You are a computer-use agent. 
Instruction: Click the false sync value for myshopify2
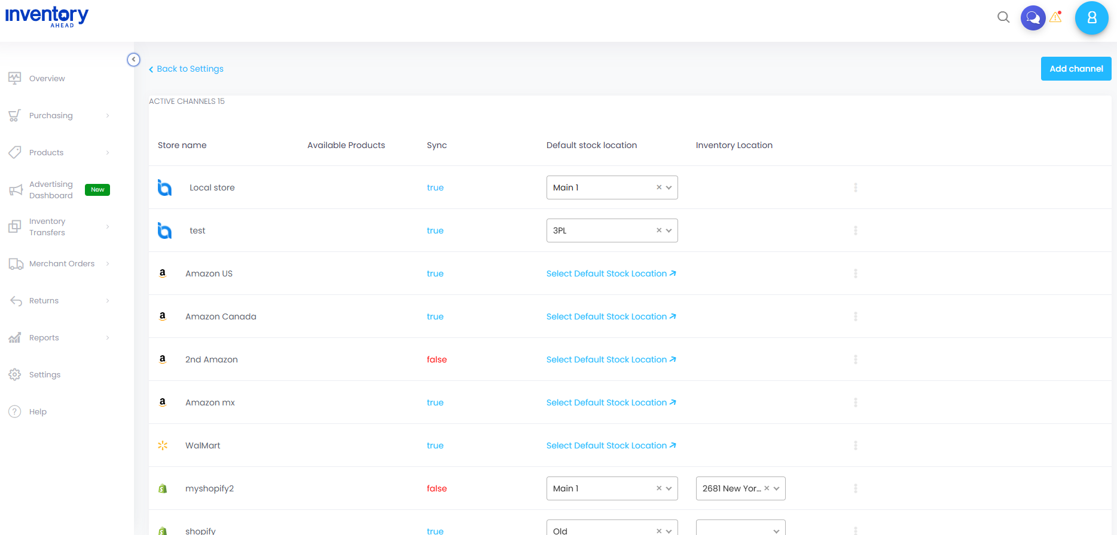pyautogui.click(x=437, y=488)
